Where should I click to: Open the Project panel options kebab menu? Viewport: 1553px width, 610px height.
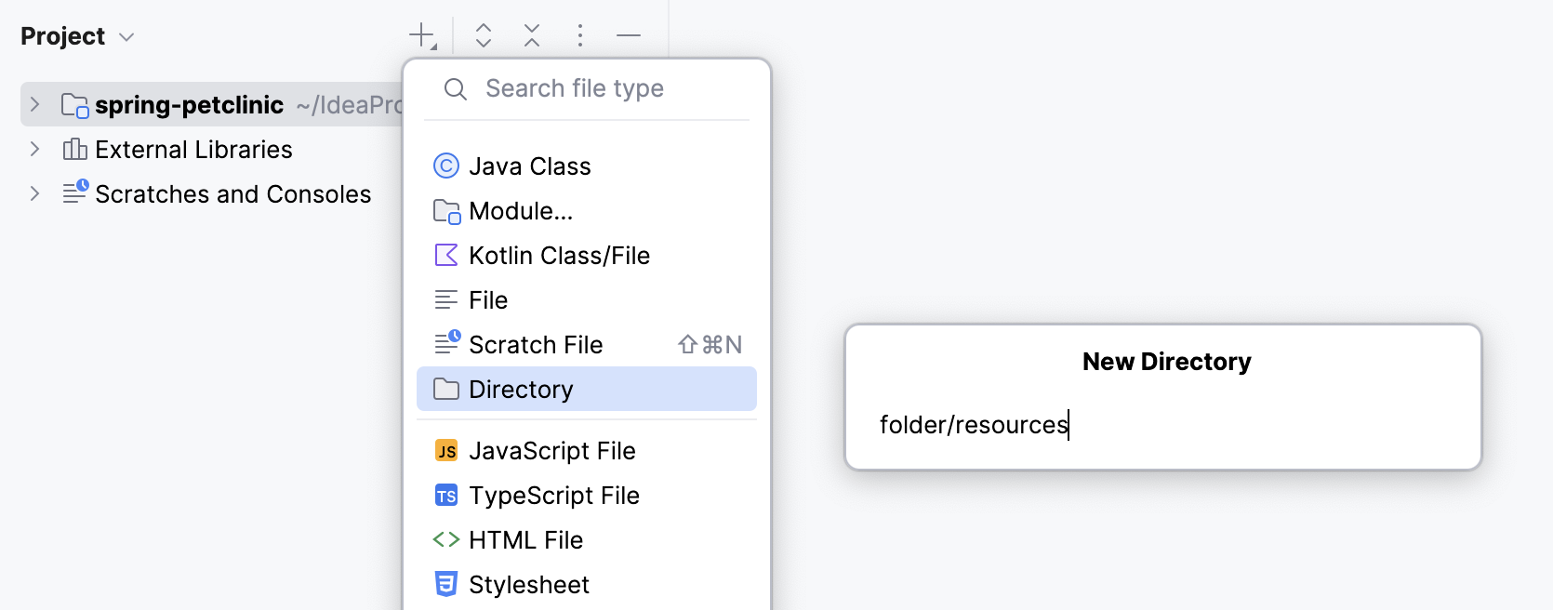(580, 36)
